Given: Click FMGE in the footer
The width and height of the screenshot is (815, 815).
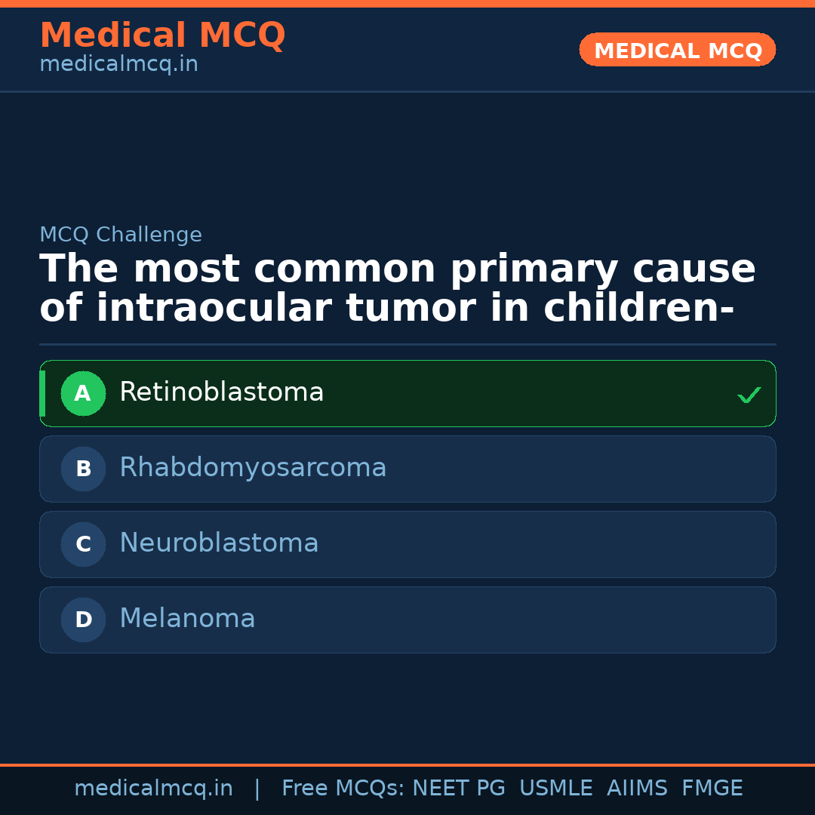Looking at the screenshot, I should point(712,789).
